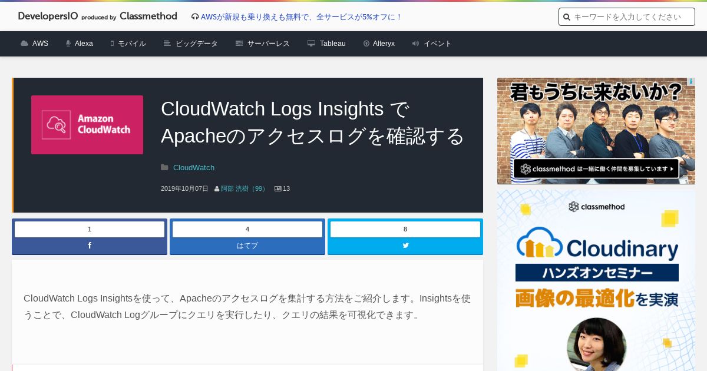Click the publish date 2019年10月07日
707x371 pixels.
pos(184,189)
